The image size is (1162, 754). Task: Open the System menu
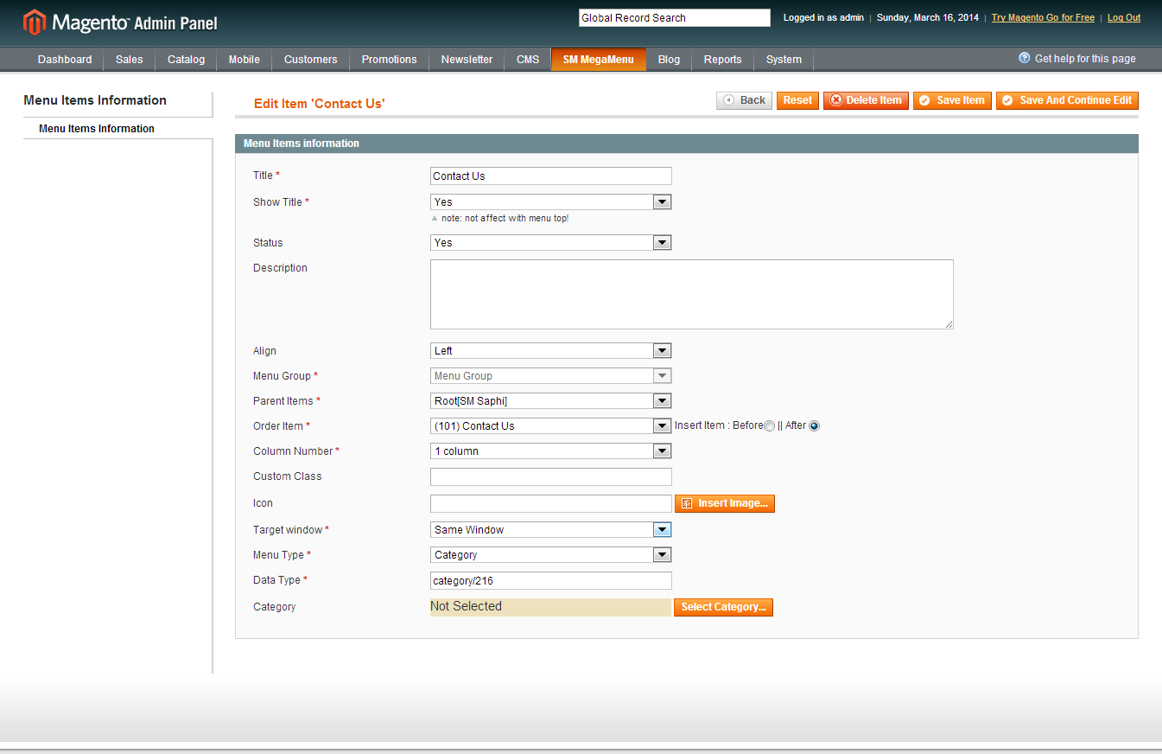click(x=784, y=60)
